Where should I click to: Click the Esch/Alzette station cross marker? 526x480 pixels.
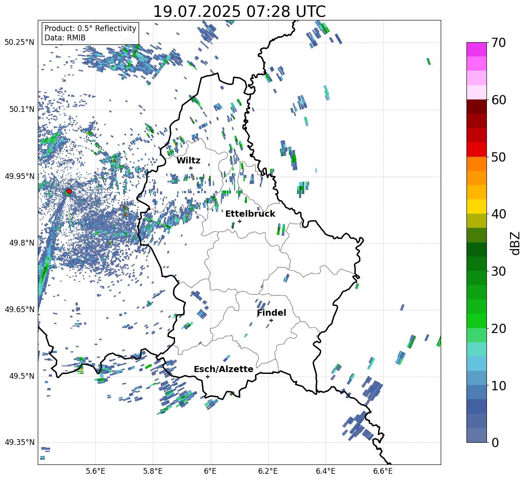pyautogui.click(x=207, y=377)
